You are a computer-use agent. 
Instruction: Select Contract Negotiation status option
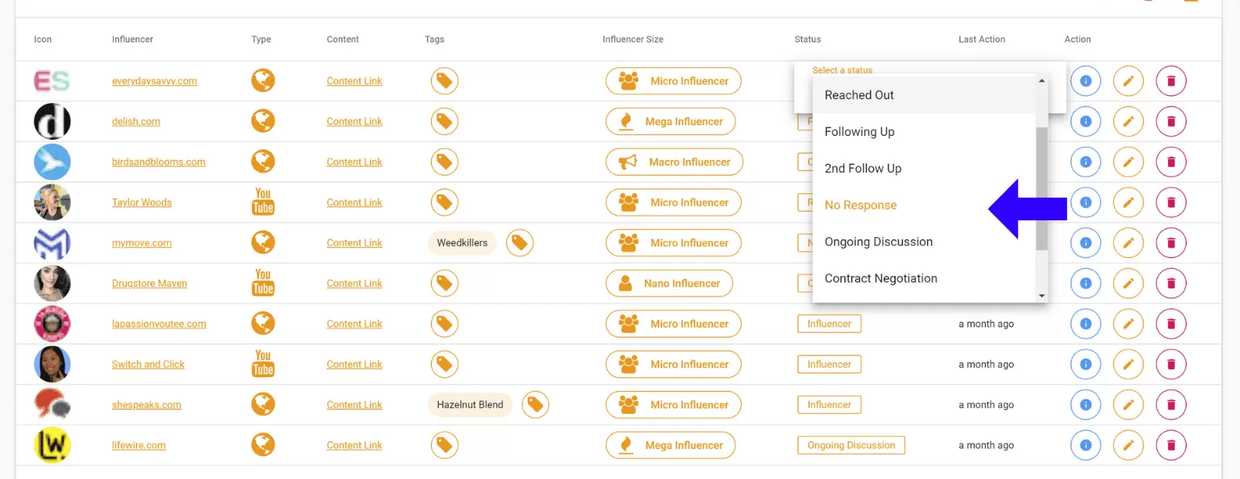pos(924,279)
